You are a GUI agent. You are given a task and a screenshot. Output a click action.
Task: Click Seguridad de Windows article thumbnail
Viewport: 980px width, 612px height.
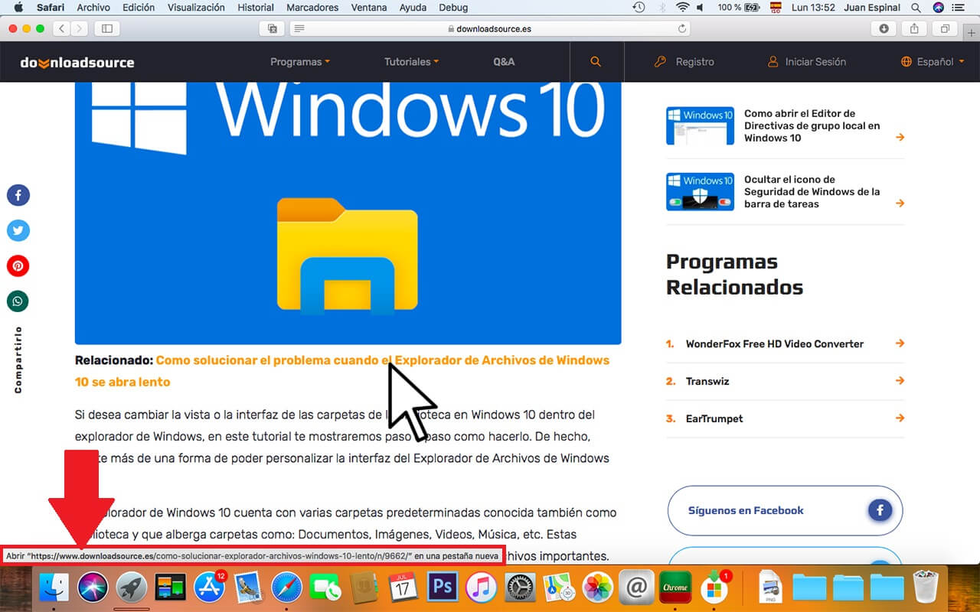[700, 191]
